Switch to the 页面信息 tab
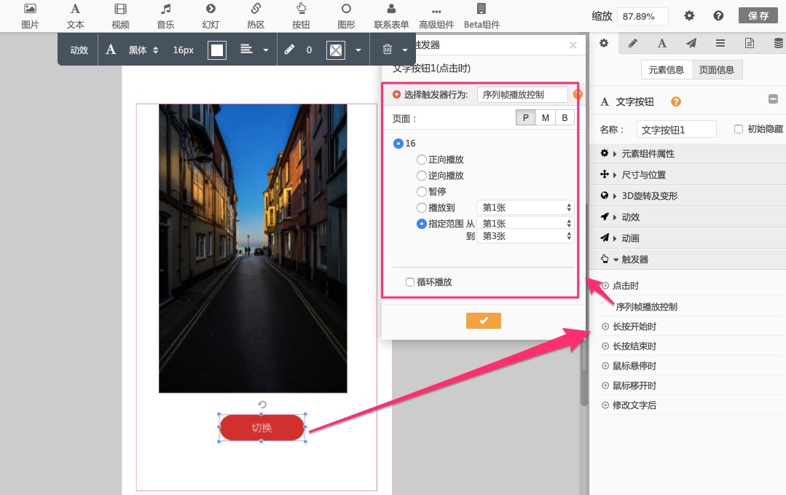 point(717,70)
